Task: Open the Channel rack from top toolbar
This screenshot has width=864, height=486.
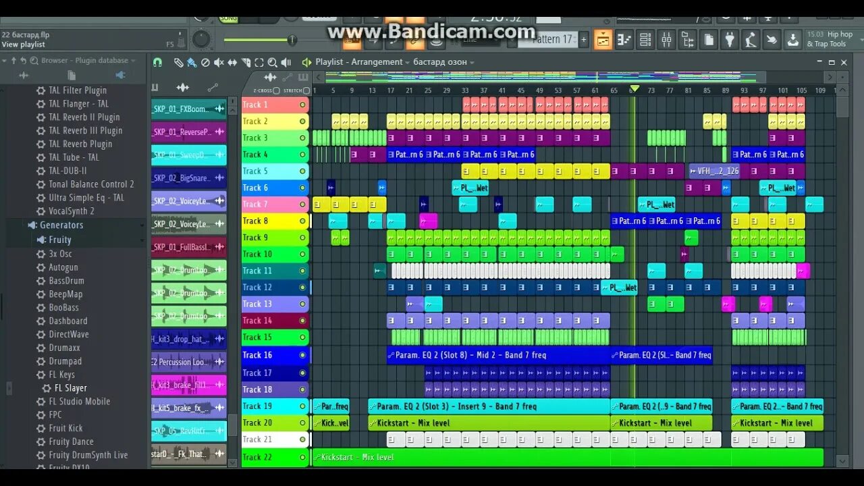Action: pyautogui.click(x=645, y=40)
